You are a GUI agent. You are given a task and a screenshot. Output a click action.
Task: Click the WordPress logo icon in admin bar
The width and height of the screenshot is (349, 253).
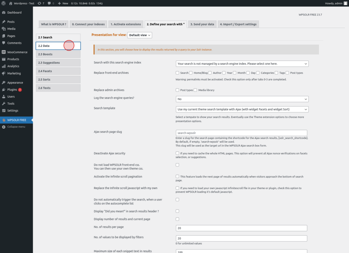[x=3, y=3]
